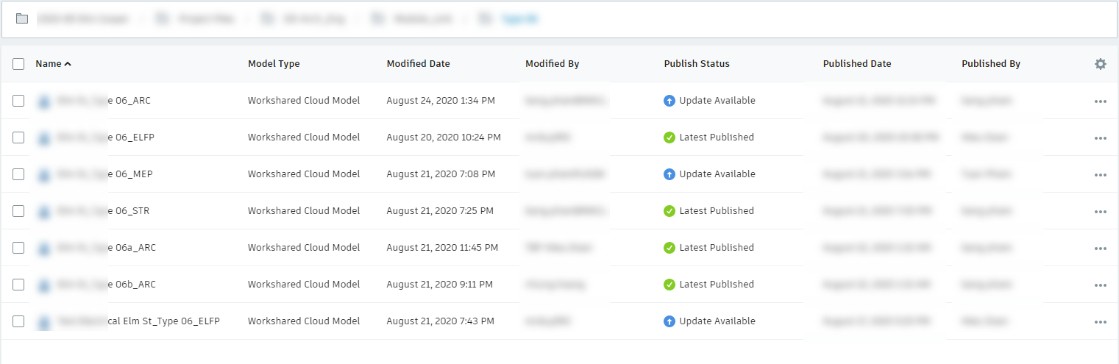Click the Publish Status column header

696,64
